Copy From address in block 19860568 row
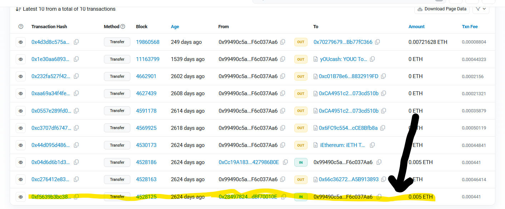Viewport: 505px width, 209px height. [x=283, y=42]
